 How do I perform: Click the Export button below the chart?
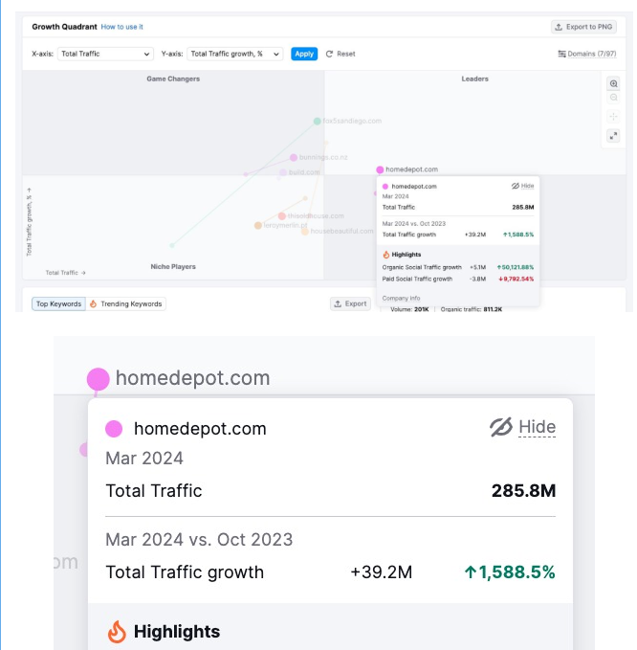click(x=350, y=303)
